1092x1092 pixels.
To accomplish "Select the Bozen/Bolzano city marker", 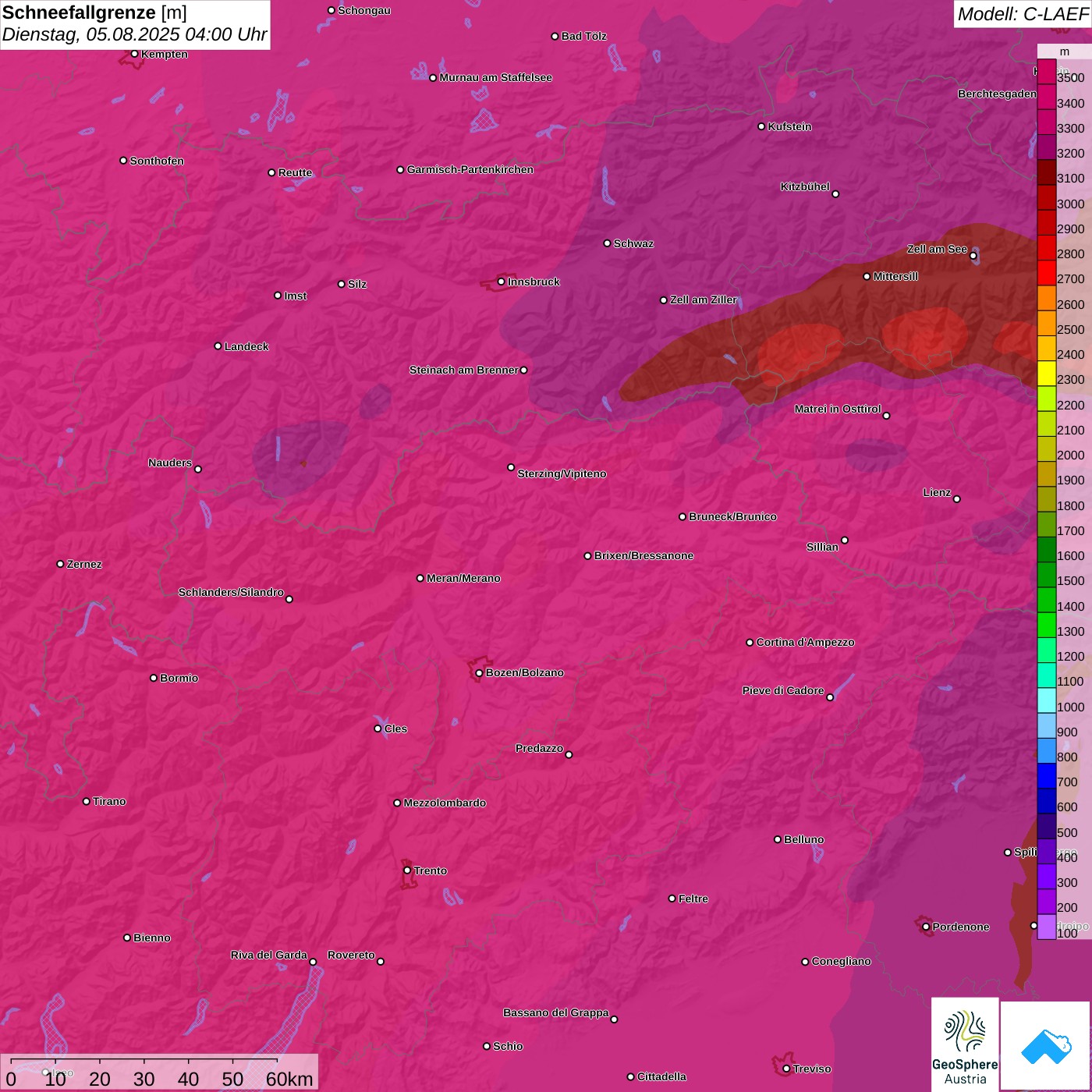I will click(479, 672).
